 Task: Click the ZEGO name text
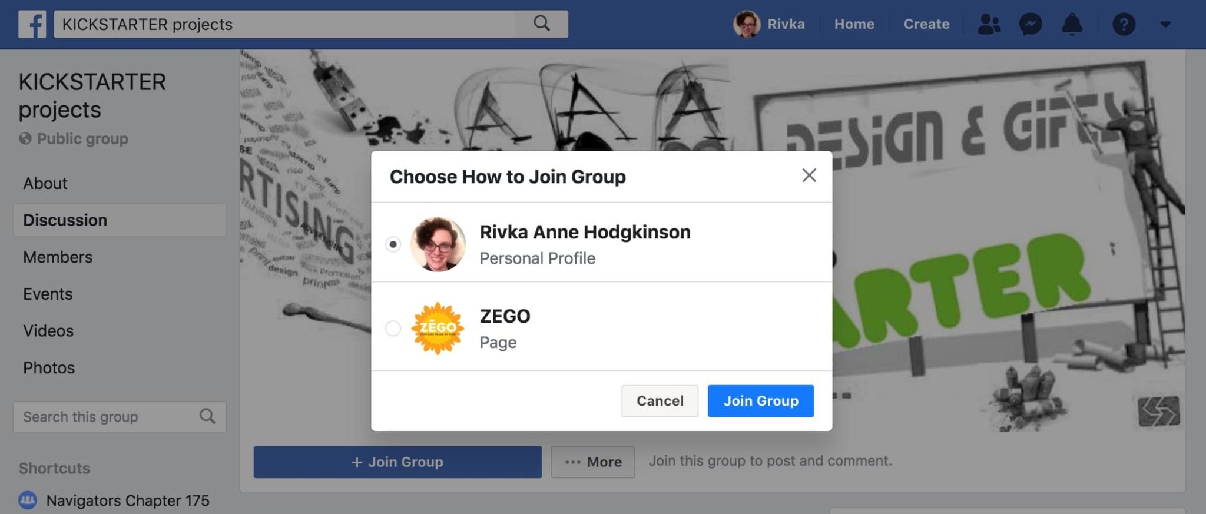click(505, 316)
